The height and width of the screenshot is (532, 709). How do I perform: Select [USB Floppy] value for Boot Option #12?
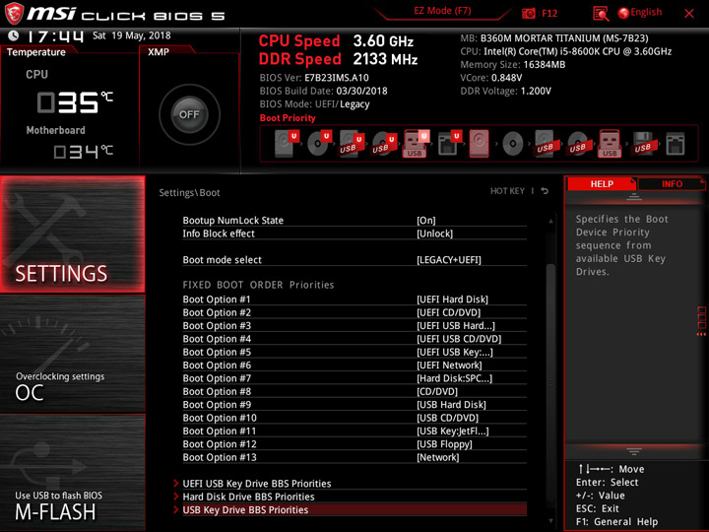[444, 443]
